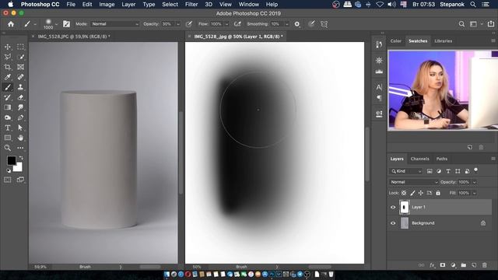Set the foreground black color swatch
Viewport: 498px width, 280px height.
coord(12,161)
